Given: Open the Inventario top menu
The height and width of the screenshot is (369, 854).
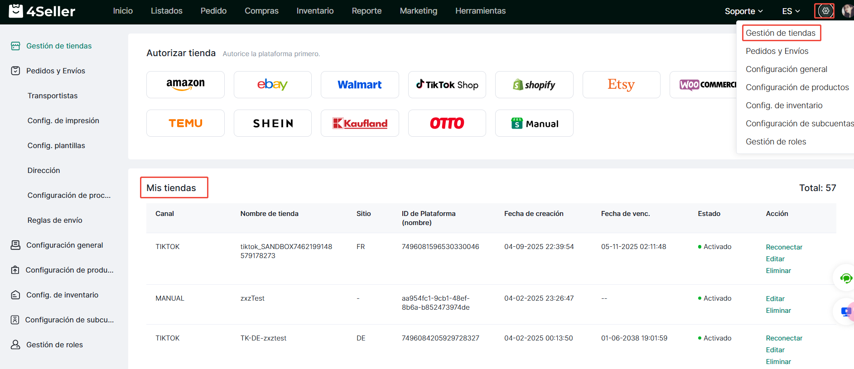Looking at the screenshot, I should pyautogui.click(x=315, y=11).
